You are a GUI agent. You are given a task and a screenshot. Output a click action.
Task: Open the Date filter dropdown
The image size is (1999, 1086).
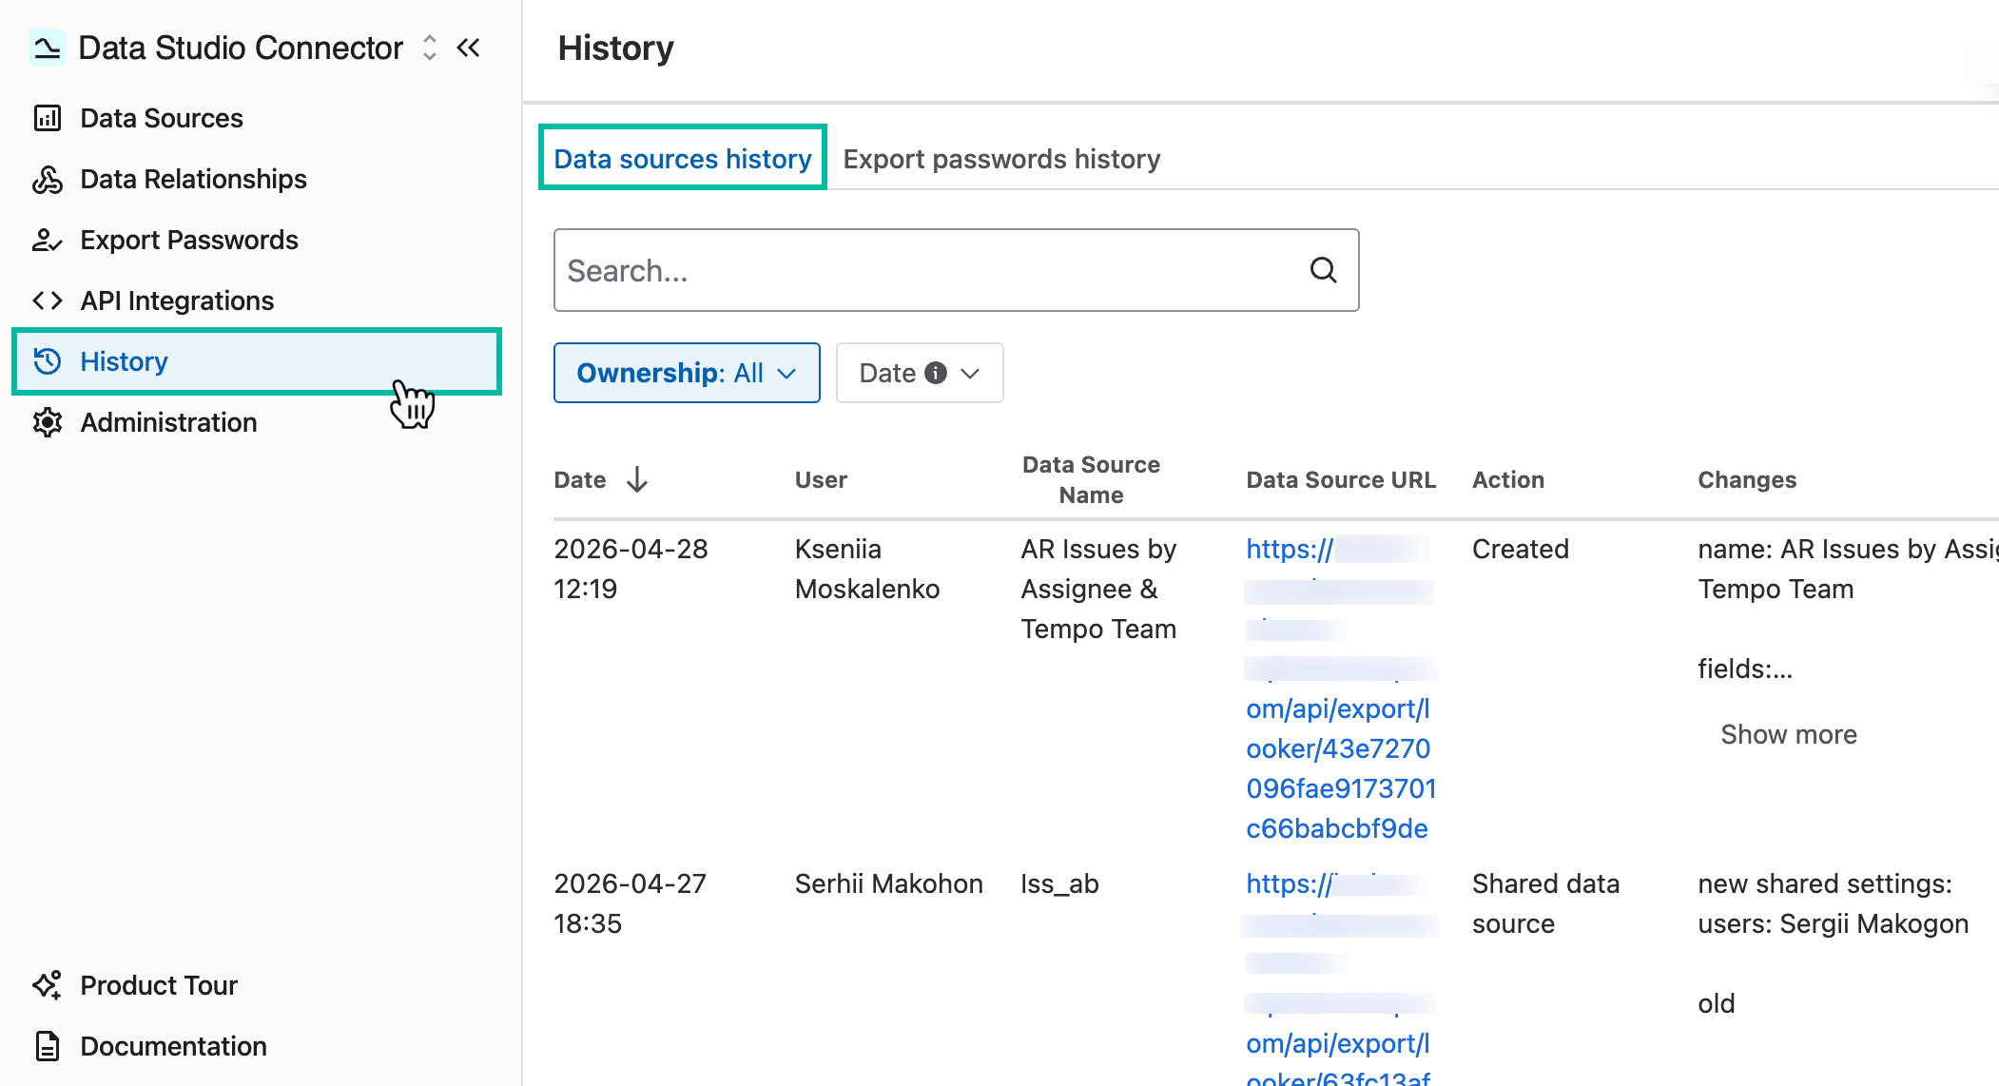[x=920, y=373]
